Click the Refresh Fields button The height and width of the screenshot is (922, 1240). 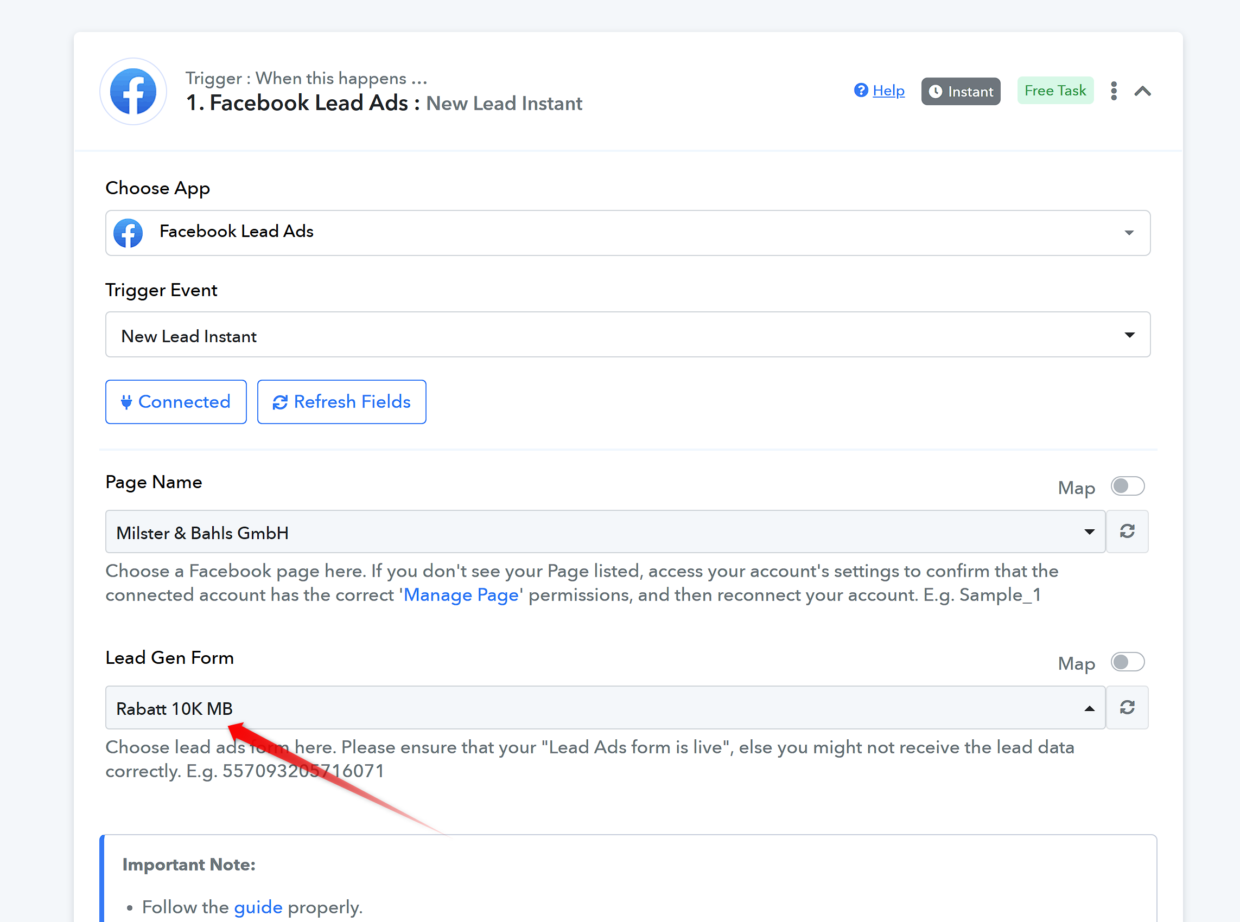coord(341,402)
